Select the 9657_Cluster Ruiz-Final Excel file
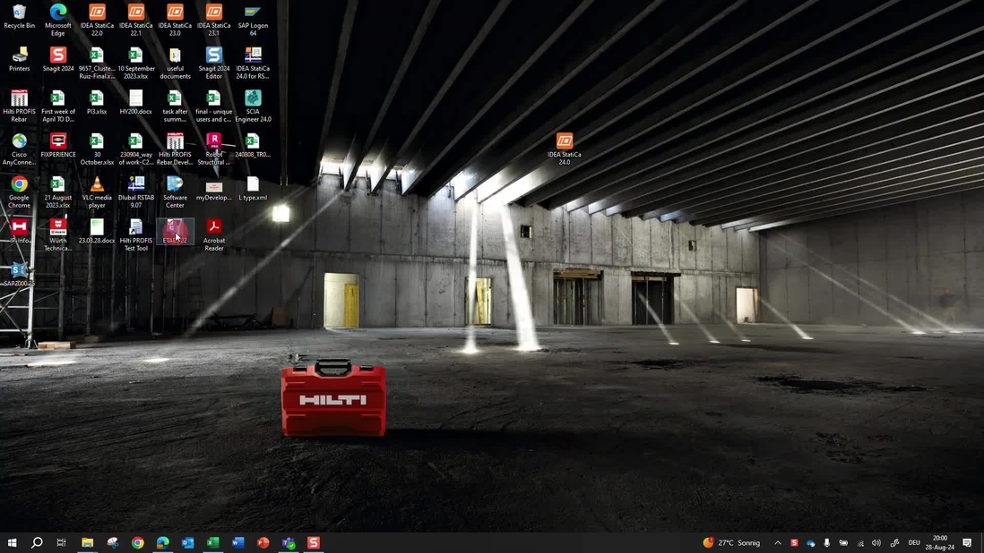Viewport: 984px width, 553px height. point(97,63)
